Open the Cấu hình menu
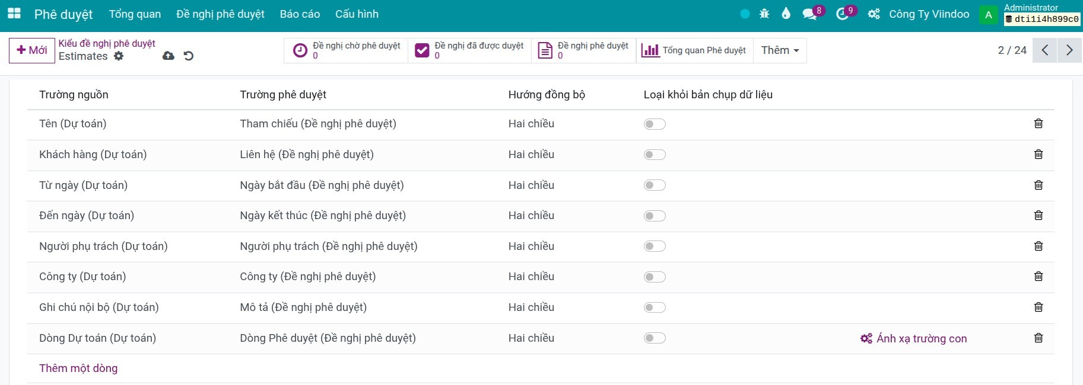The width and height of the screenshot is (1083, 385). tap(357, 14)
